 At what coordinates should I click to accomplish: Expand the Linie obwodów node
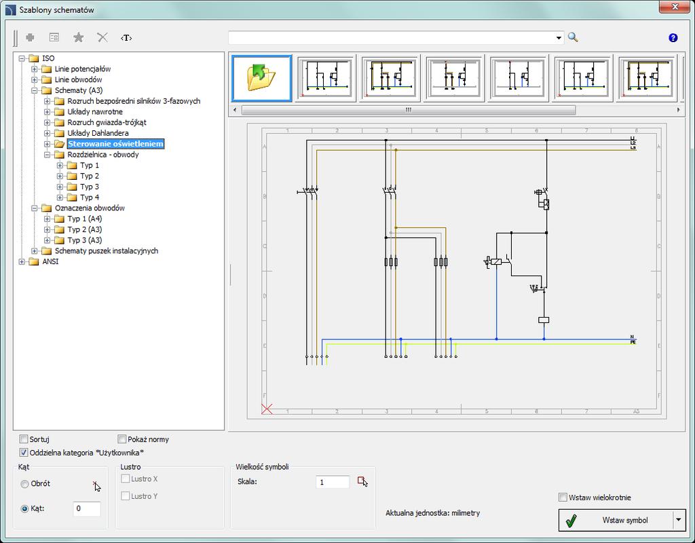point(34,80)
